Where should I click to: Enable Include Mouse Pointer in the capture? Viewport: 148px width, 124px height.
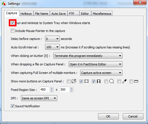[x=12, y=31]
